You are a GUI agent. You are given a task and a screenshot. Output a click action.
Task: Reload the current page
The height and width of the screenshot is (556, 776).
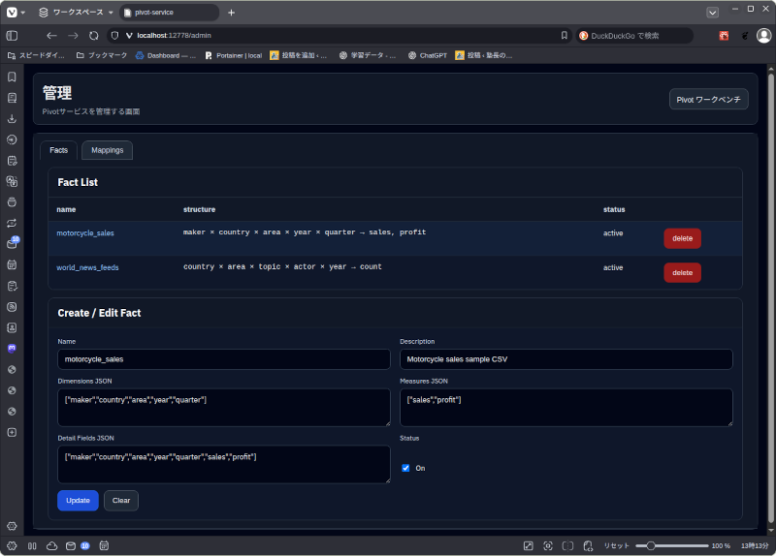coord(94,35)
